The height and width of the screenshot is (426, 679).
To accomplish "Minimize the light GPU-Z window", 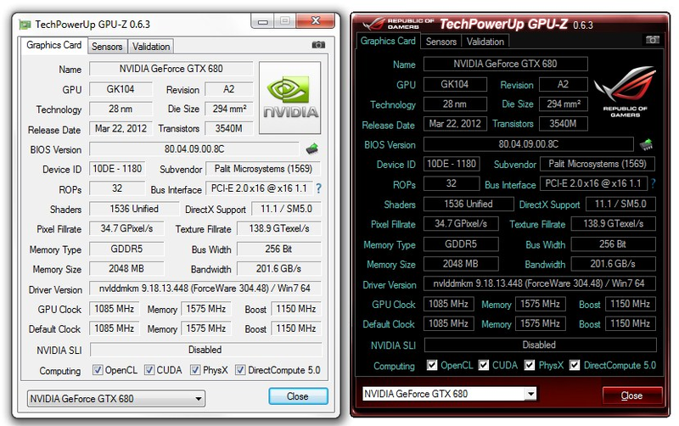I will [x=262, y=20].
